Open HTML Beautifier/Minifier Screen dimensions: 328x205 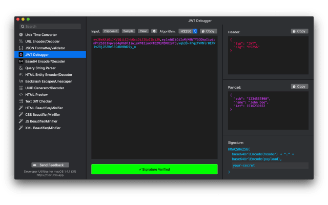click(50, 108)
